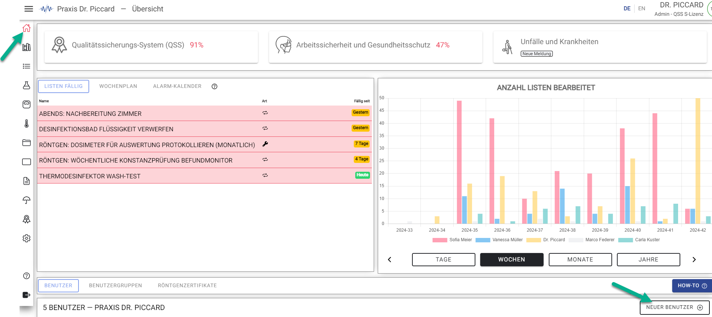Open the device sterilizer sidebar icon
Viewport: 712px width, 317px height.
pyautogui.click(x=27, y=104)
